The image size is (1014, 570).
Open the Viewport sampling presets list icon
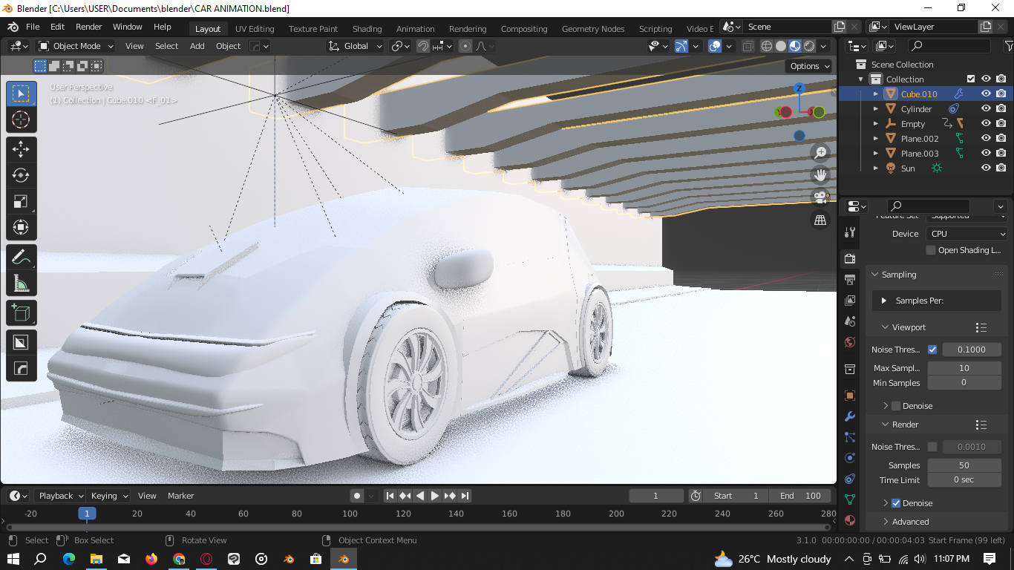point(981,327)
